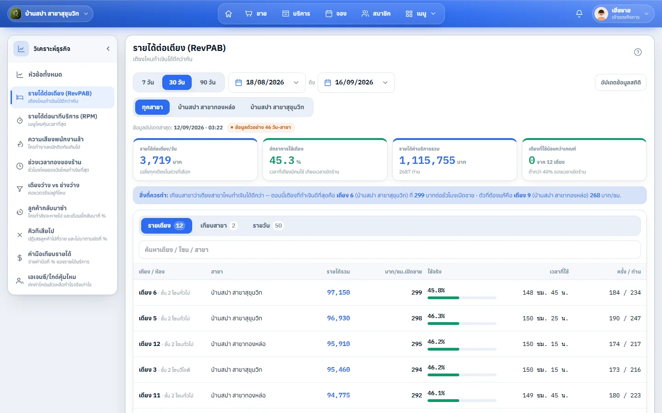Click the flame icon for staff burnout
This screenshot has width=662, height=413.
coord(20,143)
